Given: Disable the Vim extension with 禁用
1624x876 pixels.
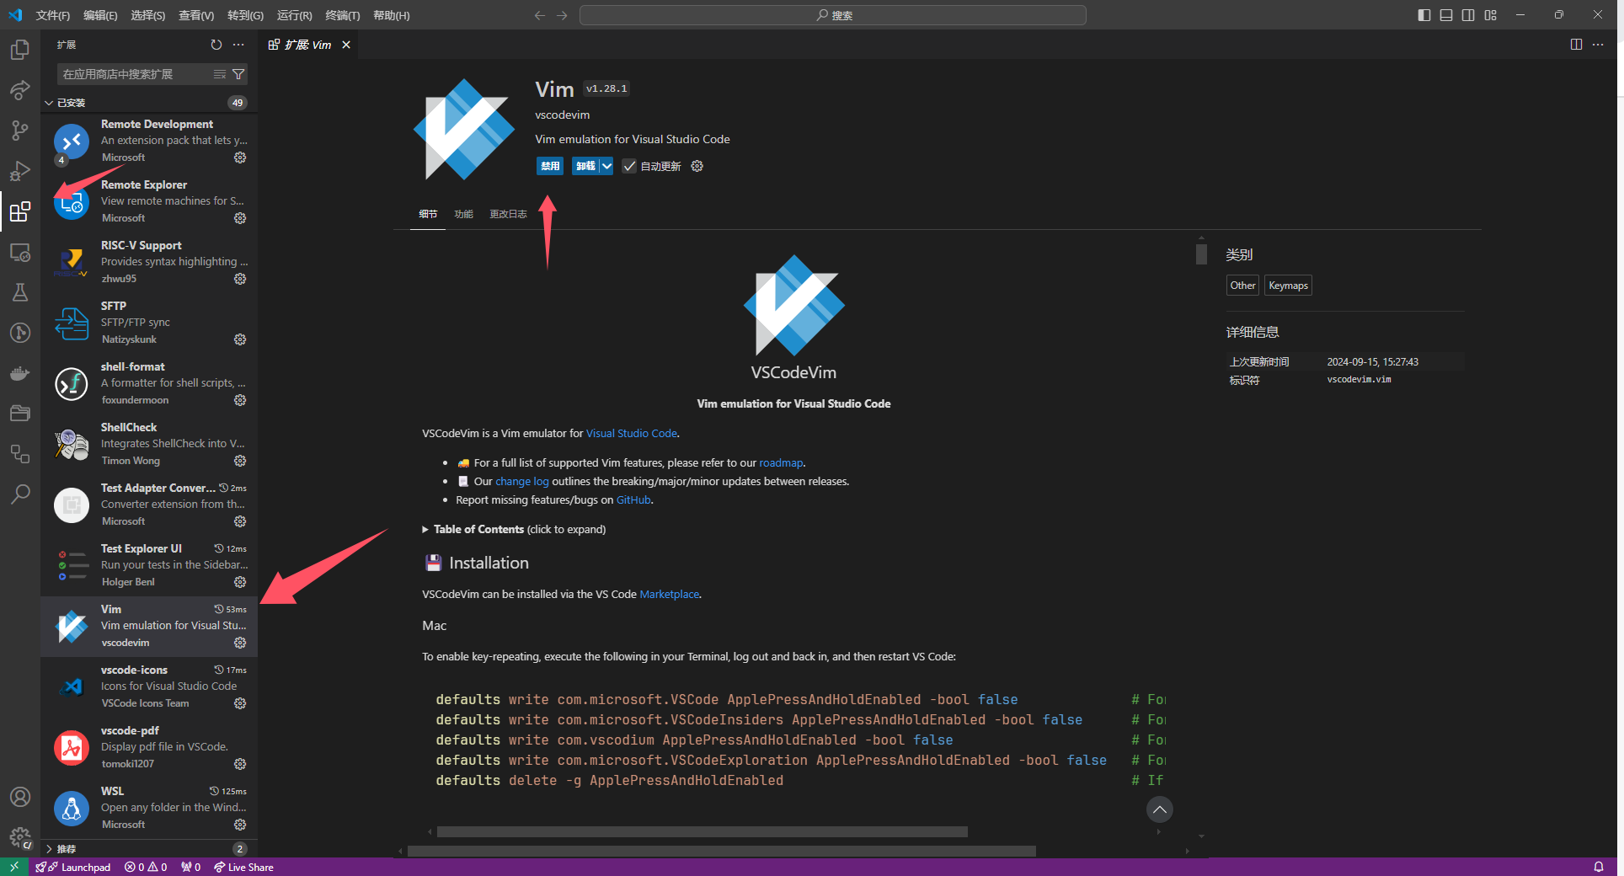Looking at the screenshot, I should point(550,166).
